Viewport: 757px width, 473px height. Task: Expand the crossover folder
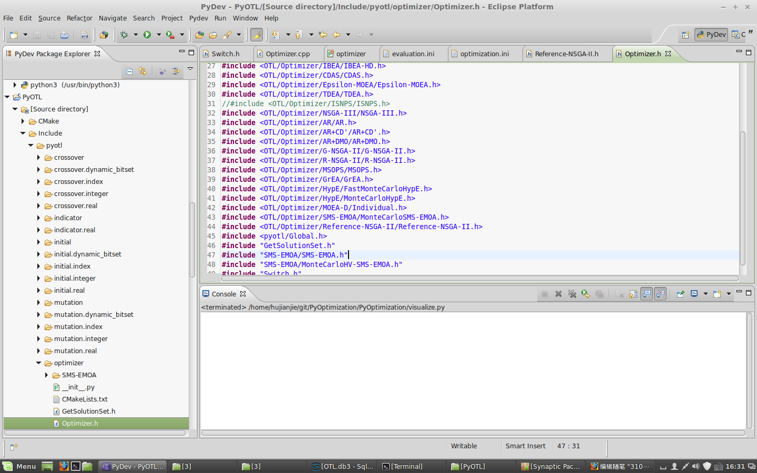(38, 158)
